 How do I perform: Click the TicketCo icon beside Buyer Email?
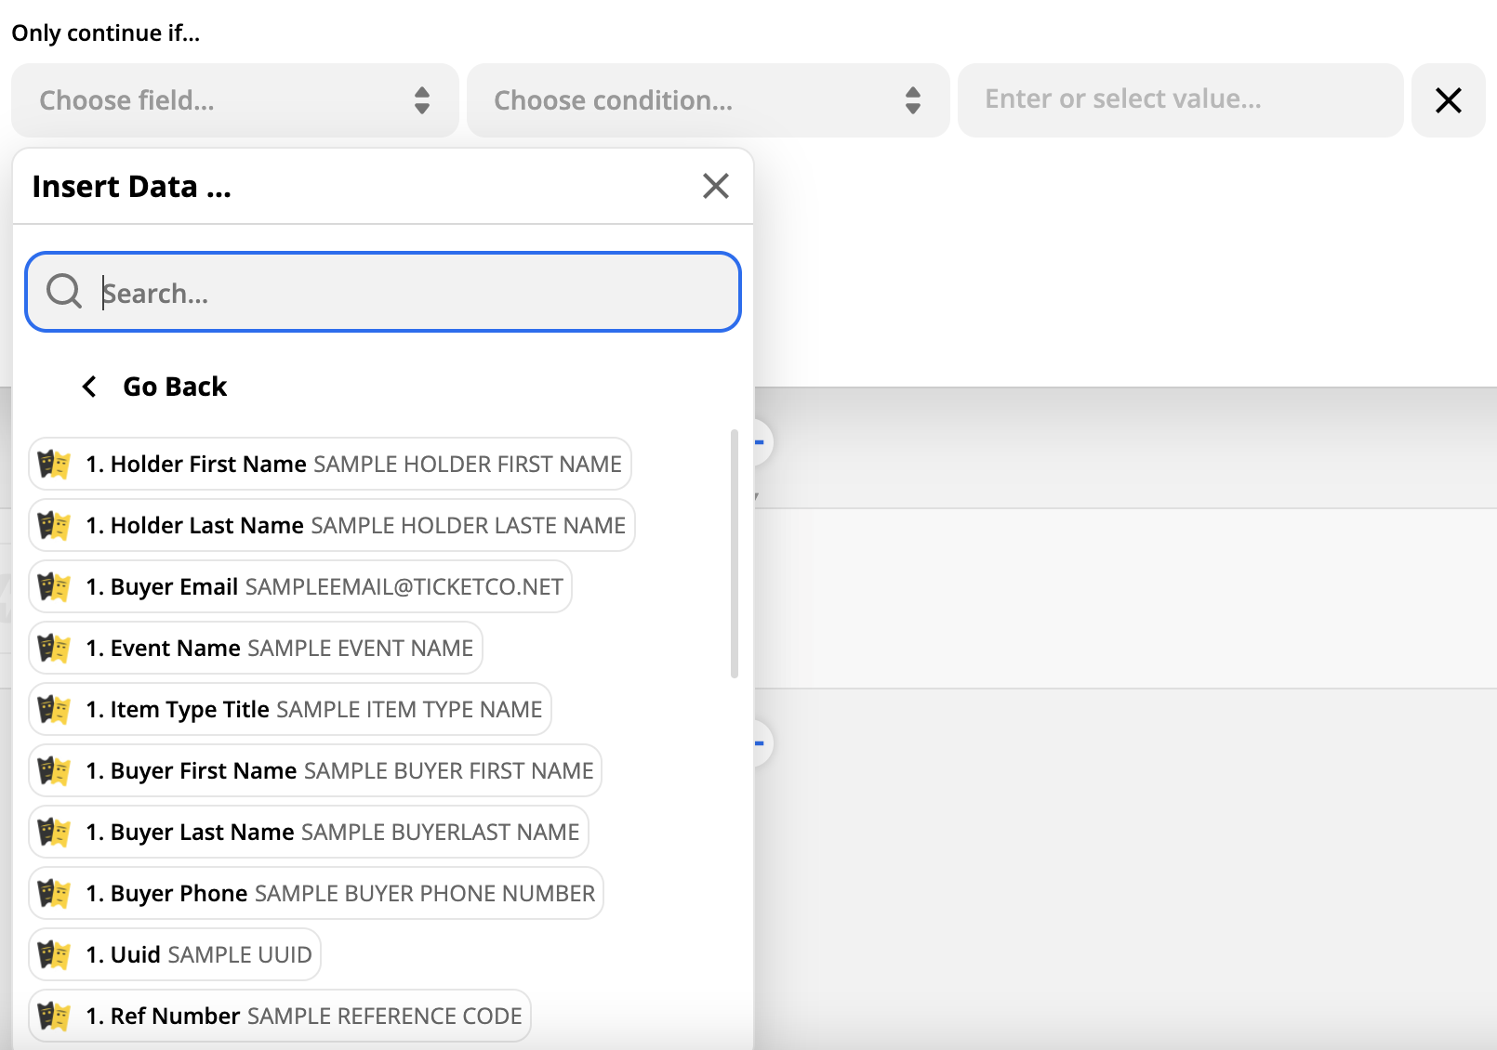(54, 586)
